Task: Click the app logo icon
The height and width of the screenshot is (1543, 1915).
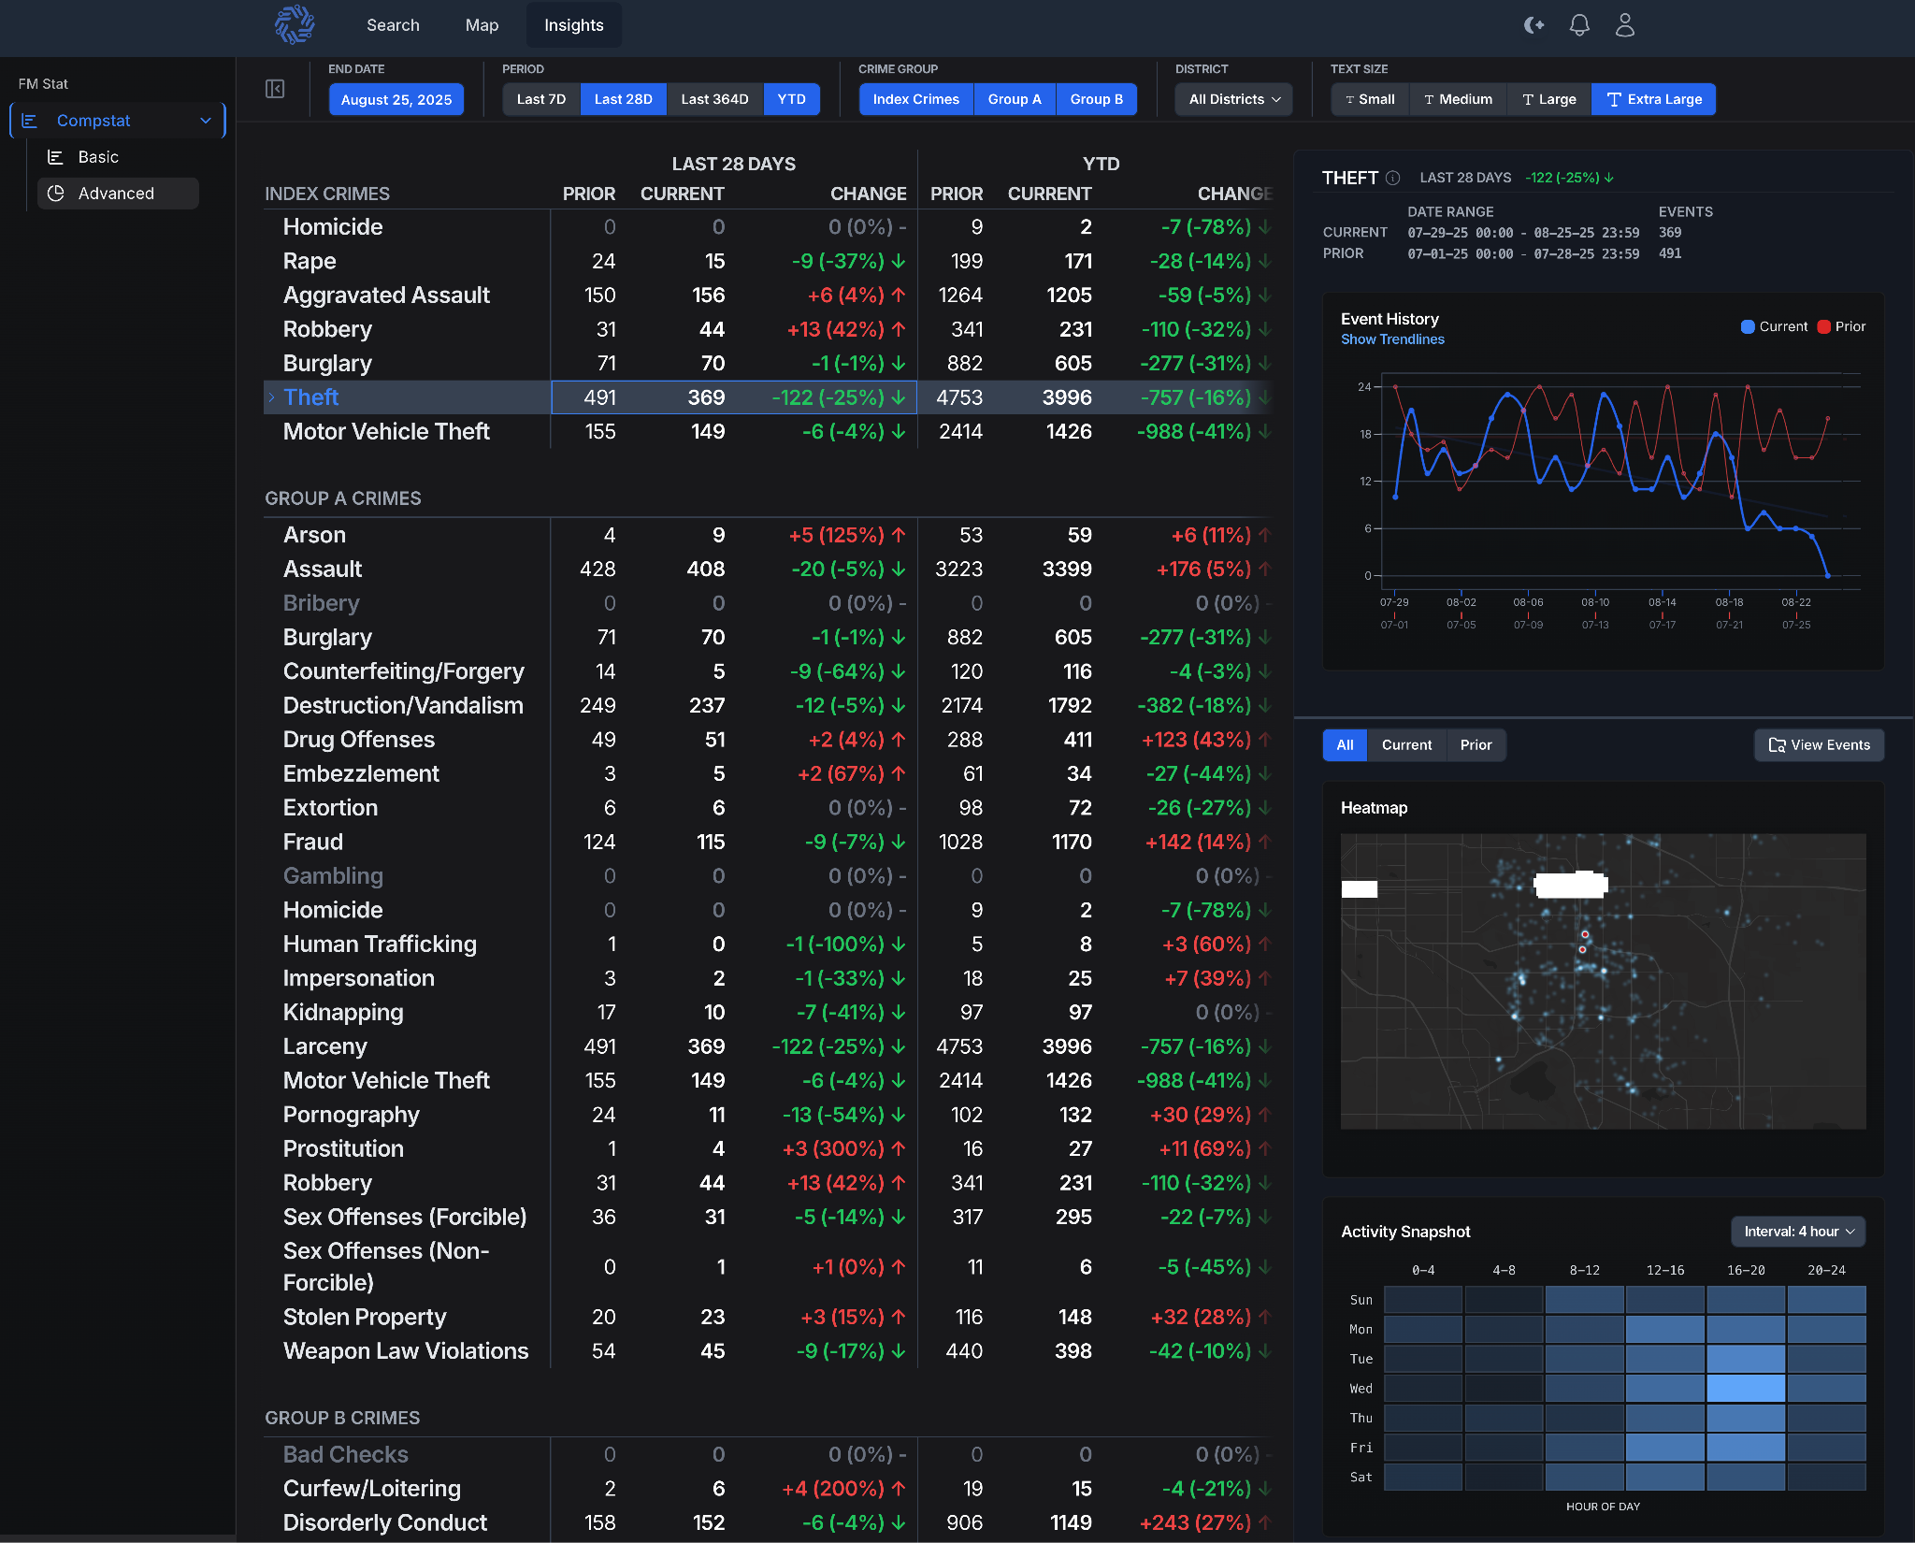Action: pyautogui.click(x=295, y=25)
